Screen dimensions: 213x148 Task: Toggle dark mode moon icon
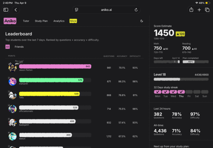141,21
